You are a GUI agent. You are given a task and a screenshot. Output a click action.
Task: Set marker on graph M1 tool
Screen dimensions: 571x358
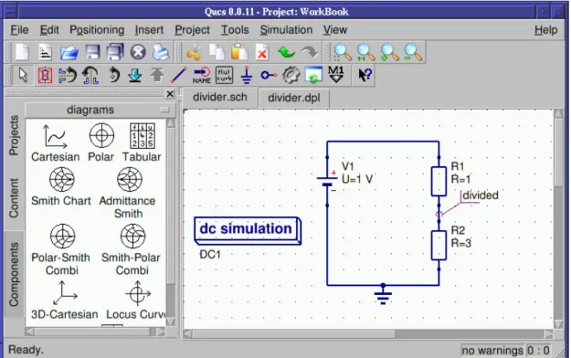click(x=336, y=74)
